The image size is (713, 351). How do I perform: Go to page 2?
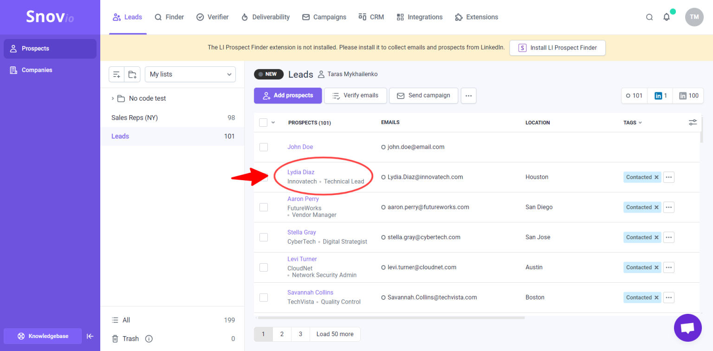282,334
